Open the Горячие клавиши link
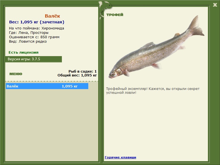Screen dimensions: 220x165 [x=120, y=157]
